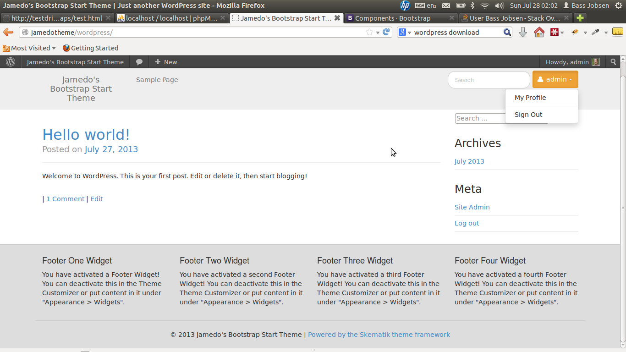Viewport: 626px width, 352px height.
Task: Toggle the orange admin dropdown button
Action: (555, 79)
